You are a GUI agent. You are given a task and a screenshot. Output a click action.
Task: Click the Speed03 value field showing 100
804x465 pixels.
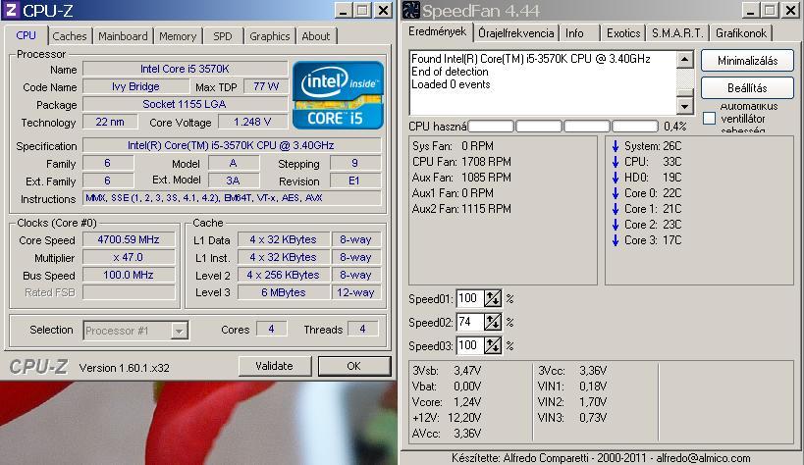click(469, 345)
